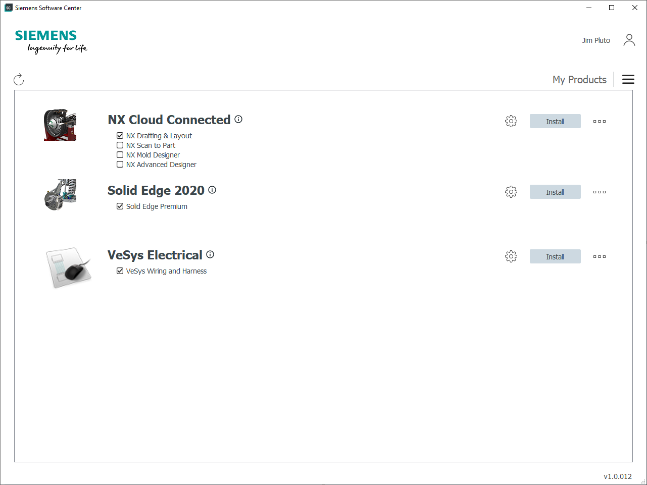Click the VeSys Electrical info icon
Viewport: 647px width, 485px height.
coord(210,254)
